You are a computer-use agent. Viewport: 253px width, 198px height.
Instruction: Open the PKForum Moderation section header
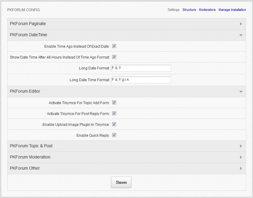click(127, 157)
